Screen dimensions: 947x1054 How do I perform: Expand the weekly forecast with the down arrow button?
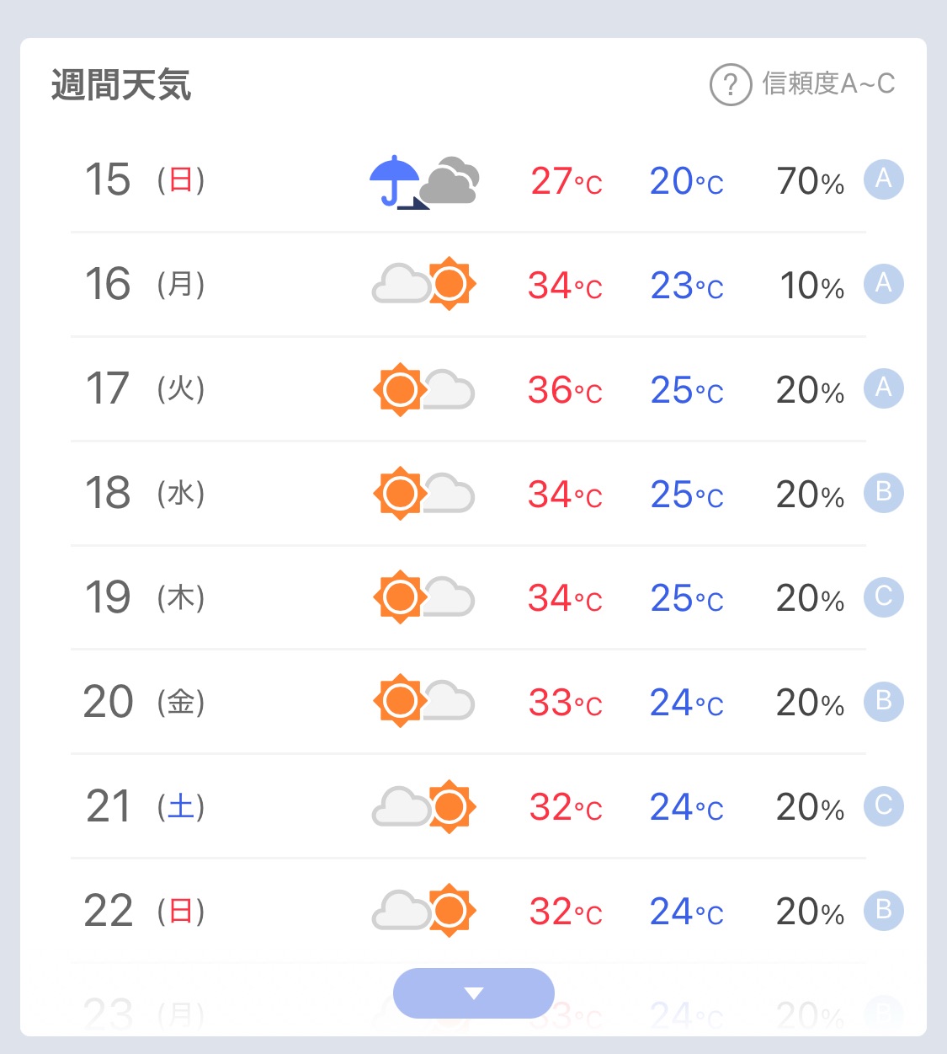[x=474, y=993]
